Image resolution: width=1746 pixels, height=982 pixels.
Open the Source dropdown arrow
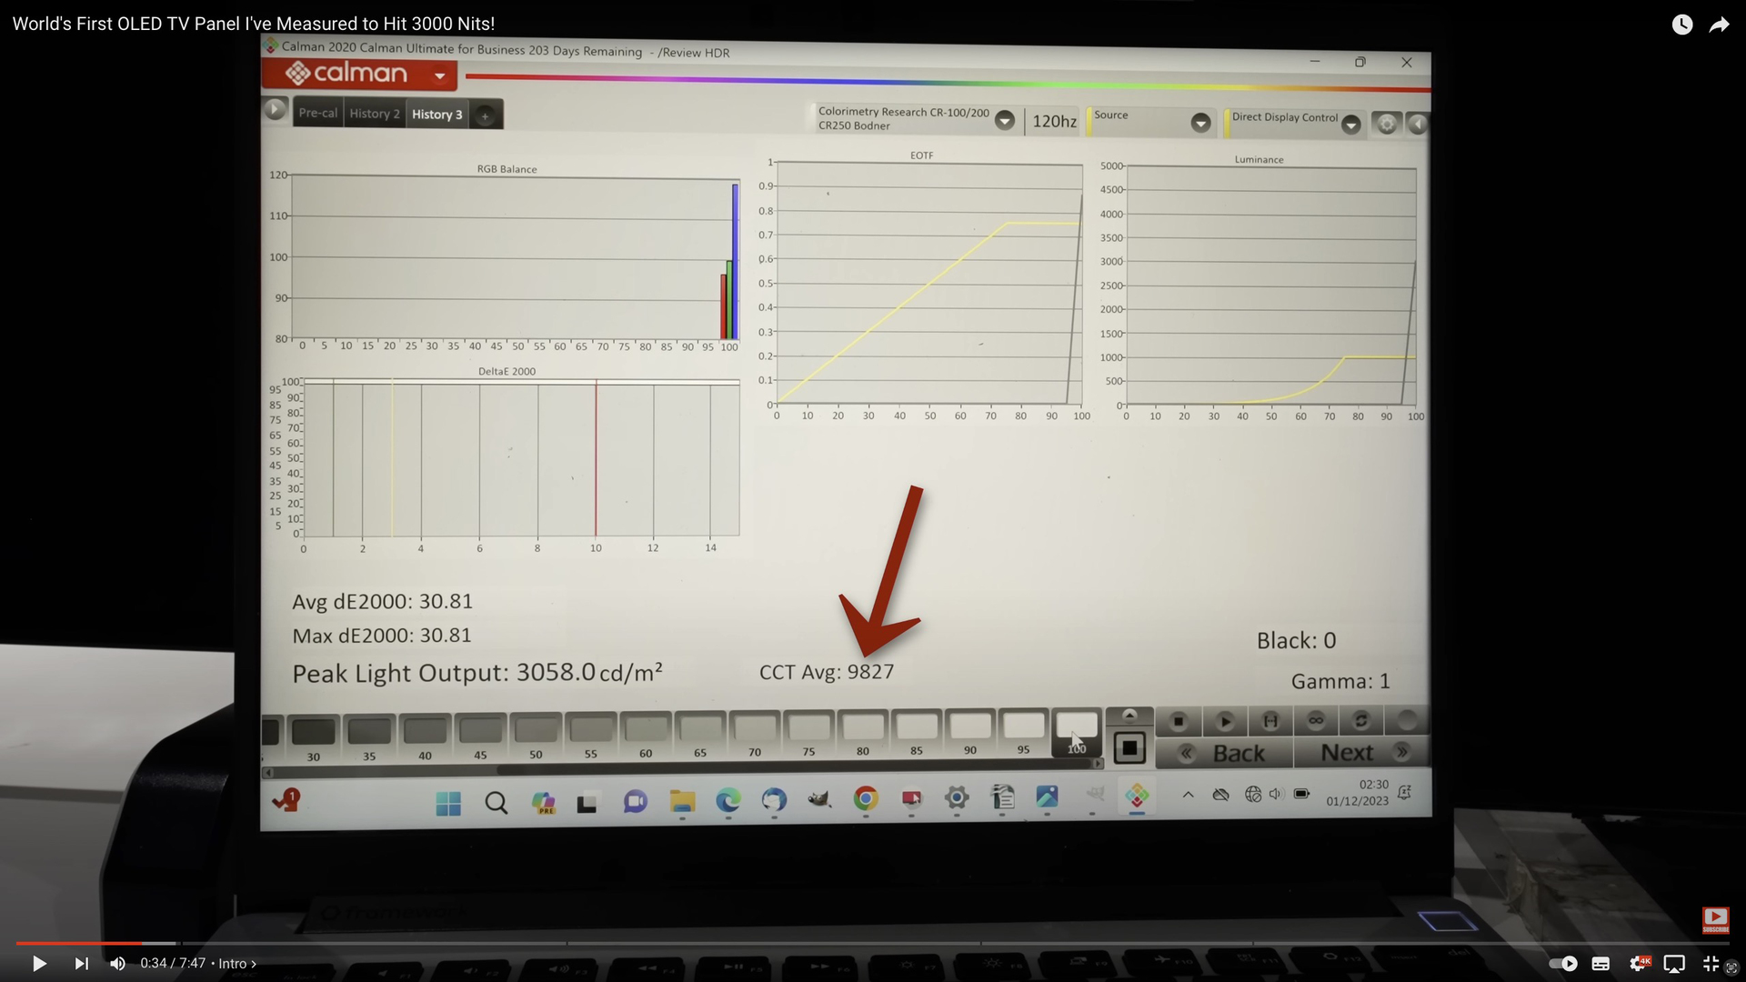(1200, 123)
